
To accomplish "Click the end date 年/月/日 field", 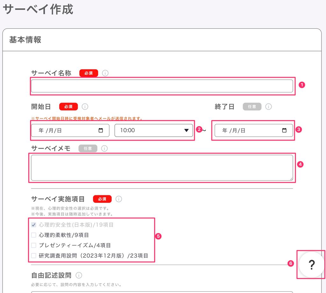I will click(248, 130).
